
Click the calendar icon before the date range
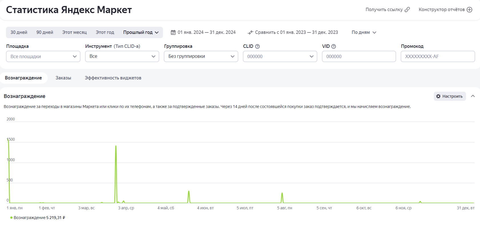tap(173, 32)
